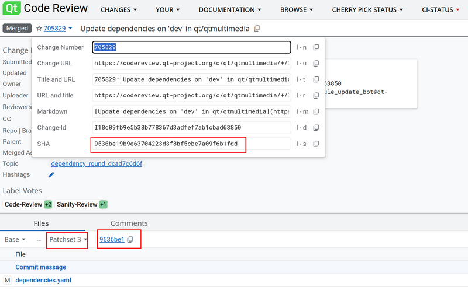Open the Base patchset selector

click(15, 240)
